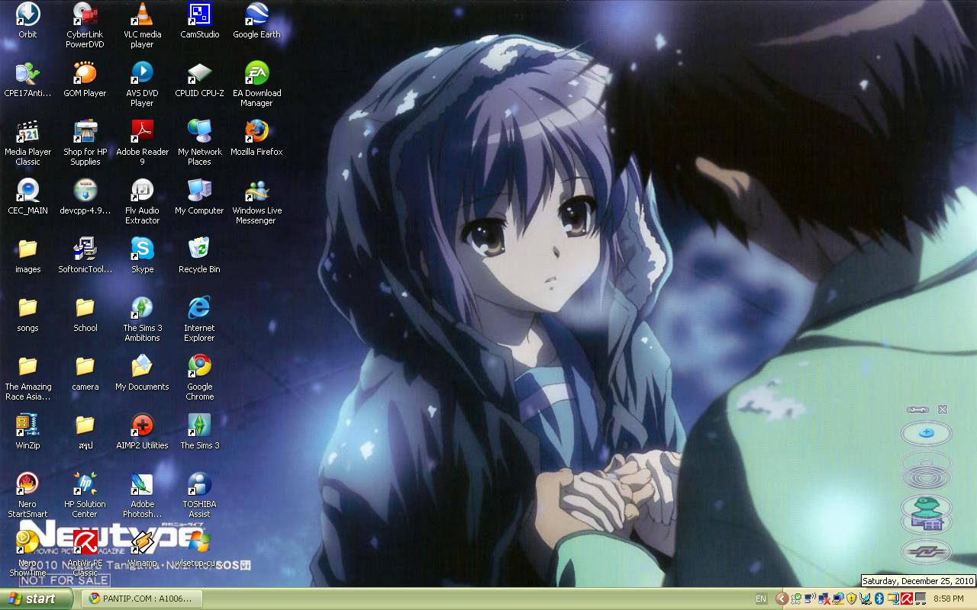
Task: Launch Google Chrome from desktop
Action: point(199,377)
